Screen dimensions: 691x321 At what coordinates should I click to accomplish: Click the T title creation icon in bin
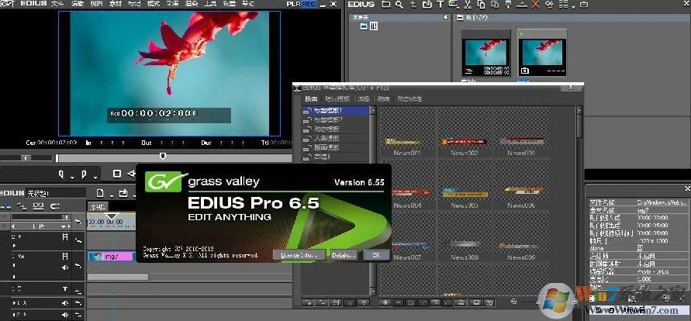[x=440, y=5]
